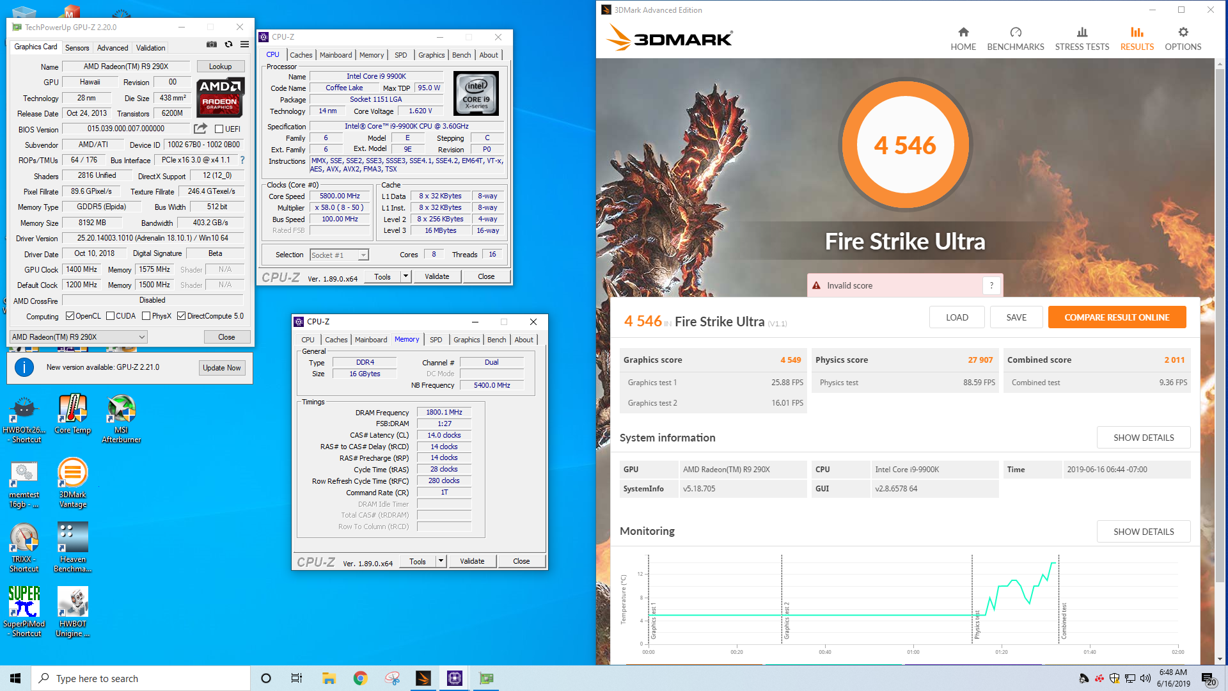Screen dimensions: 1228x691
Task: Open the TRIXX shortcut on desktop
Action: (x=24, y=548)
